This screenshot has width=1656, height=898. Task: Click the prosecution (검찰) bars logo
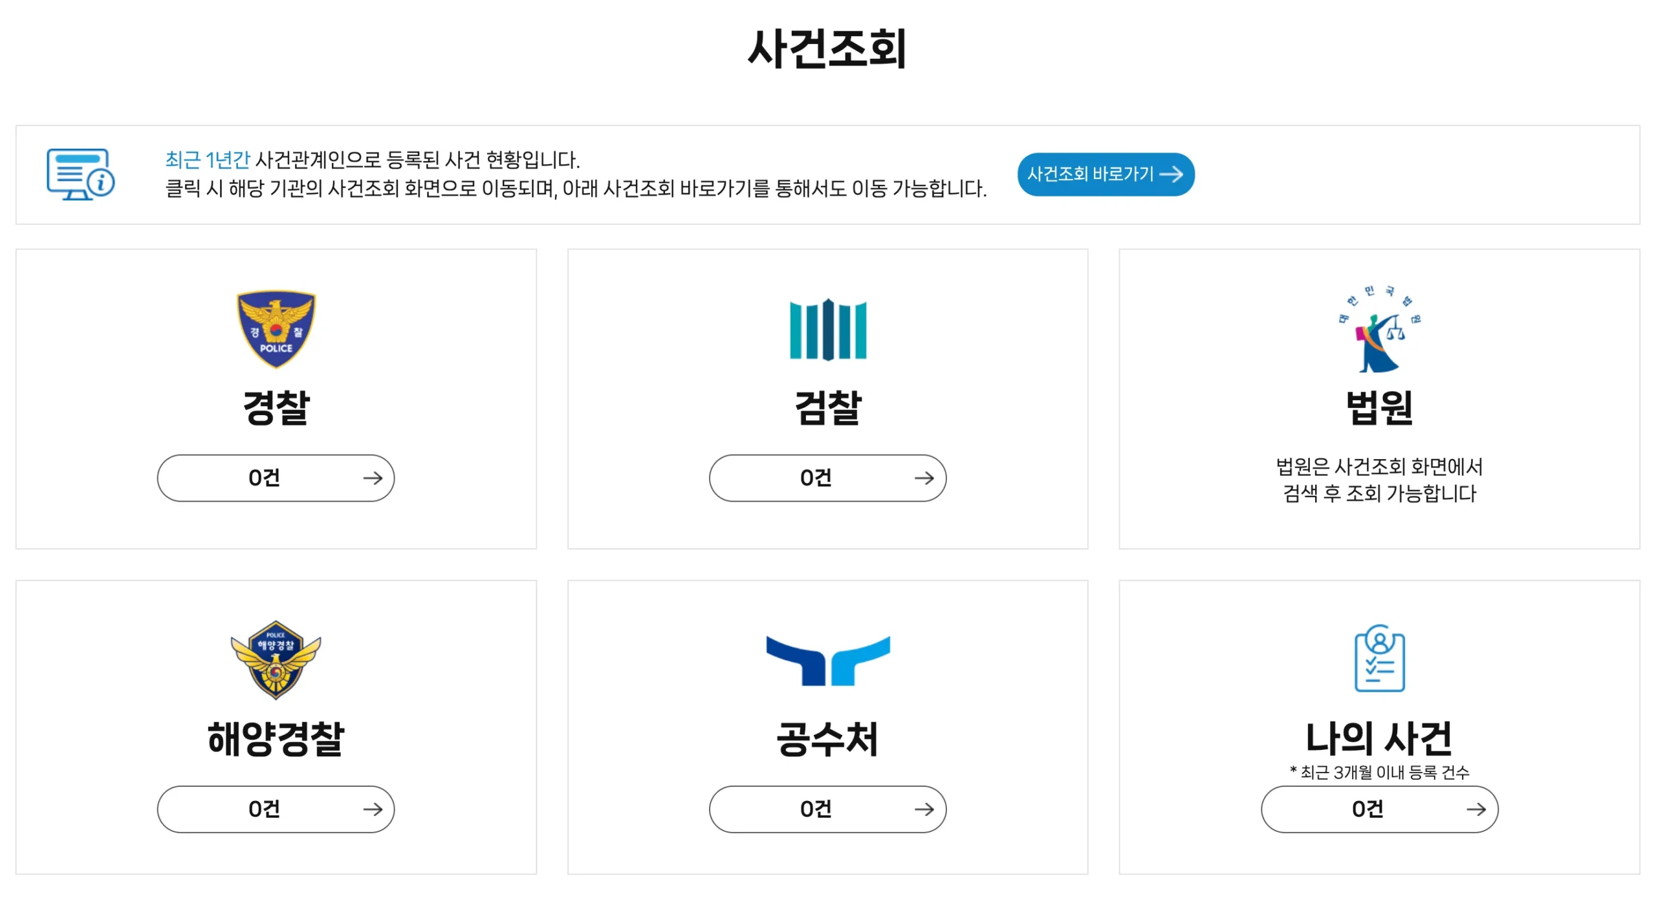(x=827, y=330)
